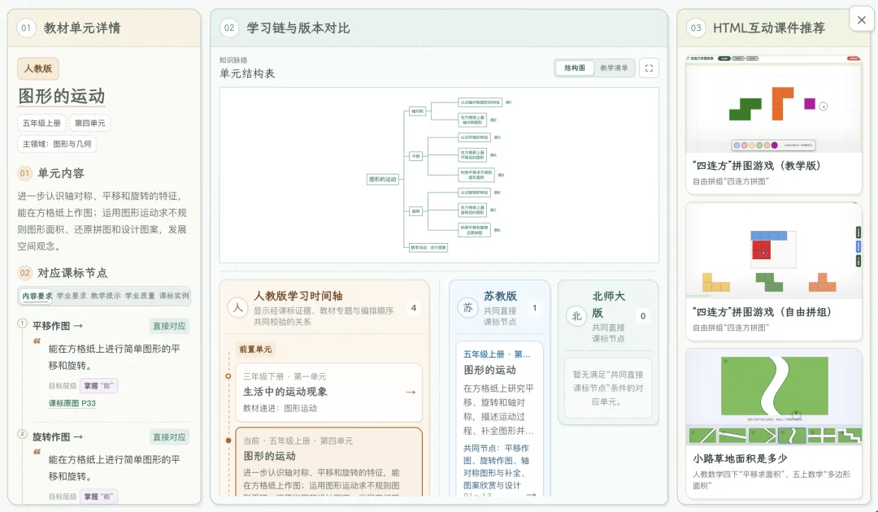Click the 旋转 node in the structure diagram

pyautogui.click(x=415, y=211)
